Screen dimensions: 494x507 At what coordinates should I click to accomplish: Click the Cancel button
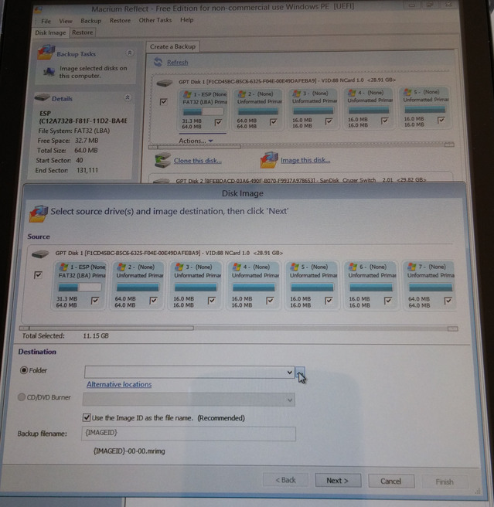[391, 481]
